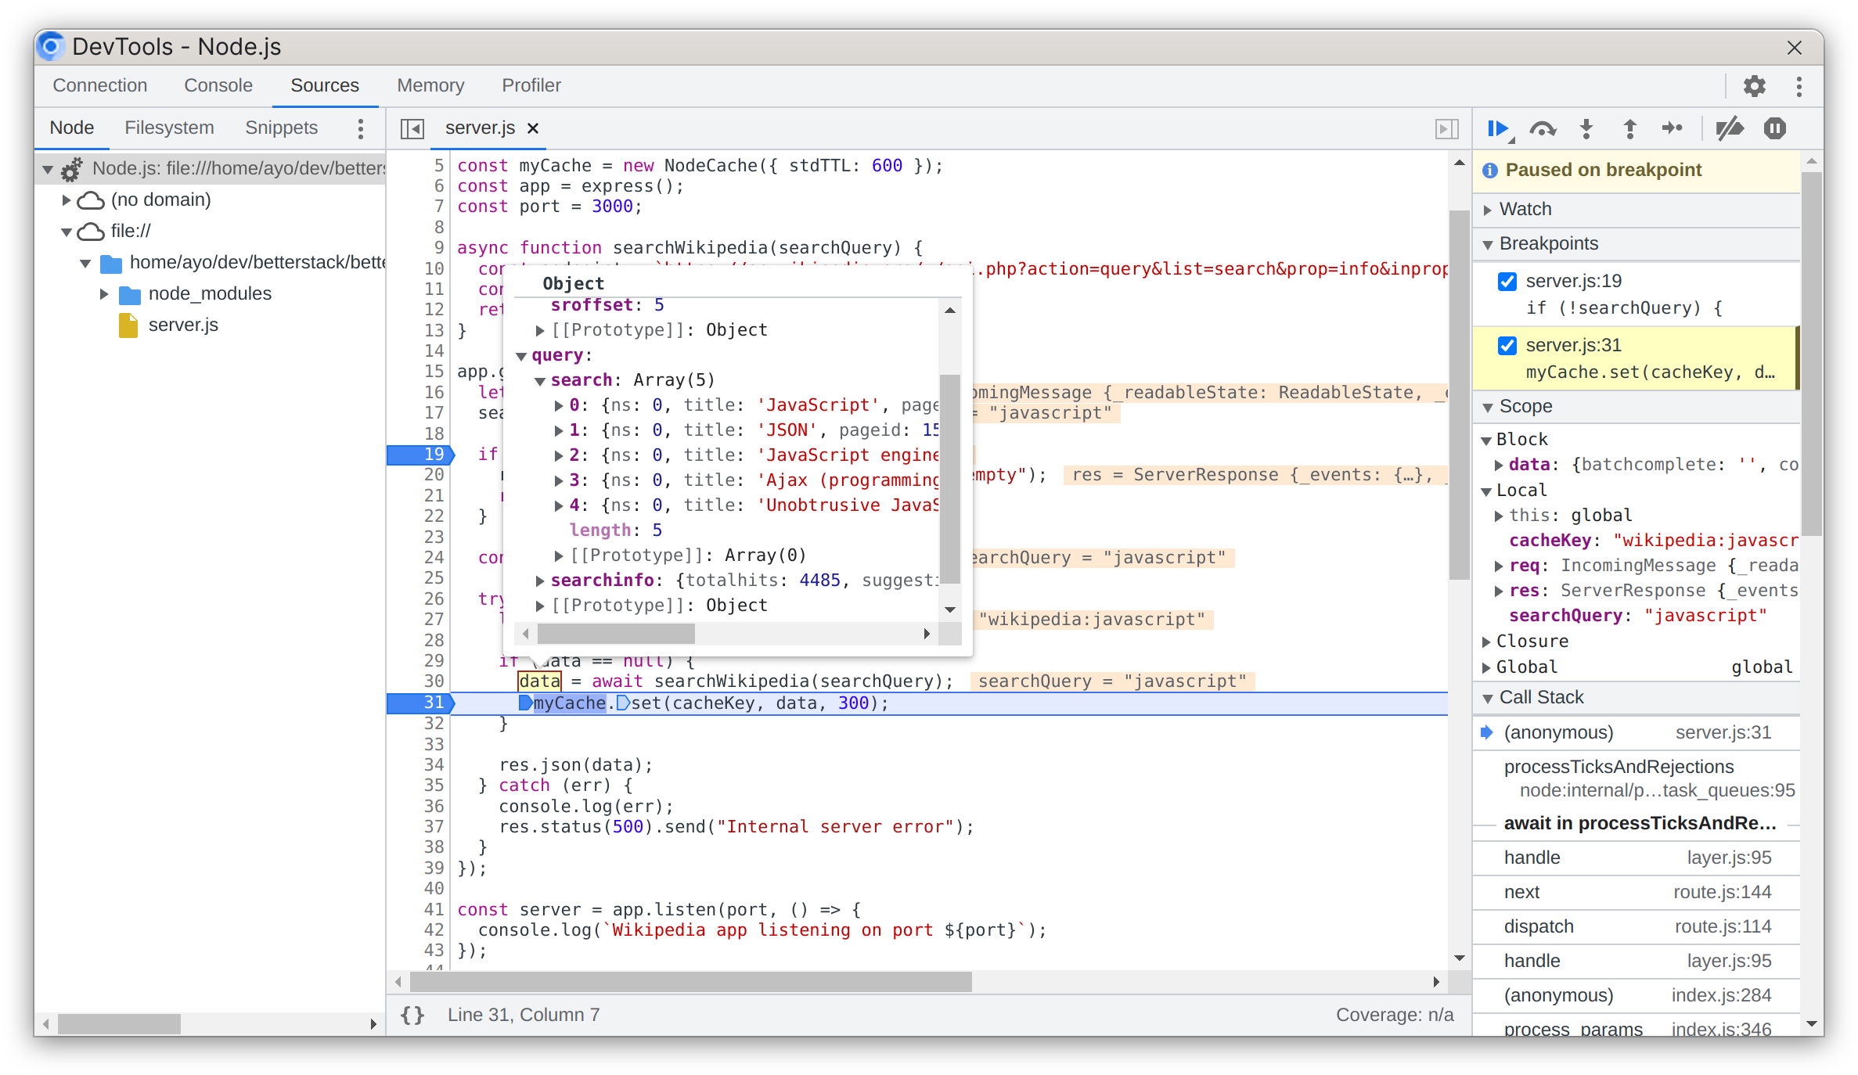Switch to the Console tab
1858x1075 pixels.
click(x=218, y=84)
